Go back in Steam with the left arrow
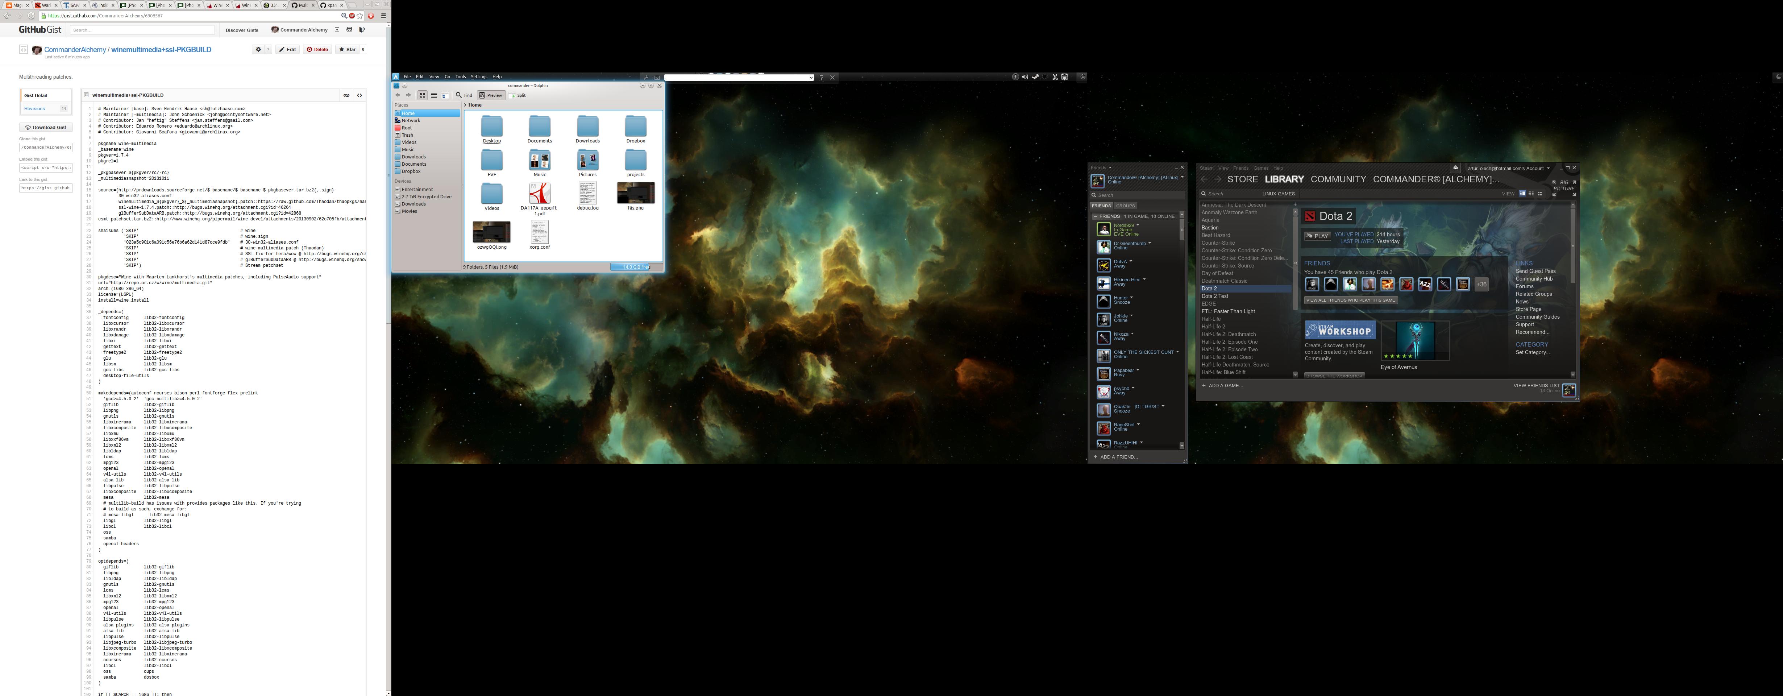 click(x=1204, y=179)
